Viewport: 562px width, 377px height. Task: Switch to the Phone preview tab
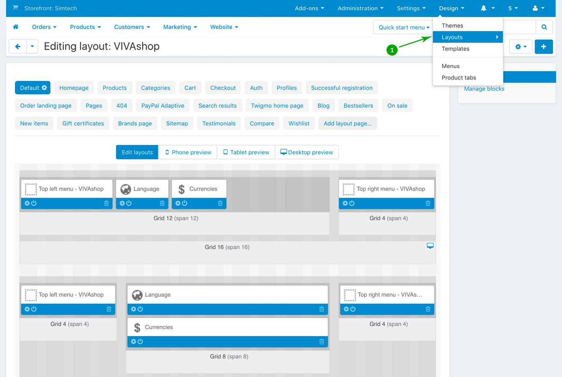188,152
